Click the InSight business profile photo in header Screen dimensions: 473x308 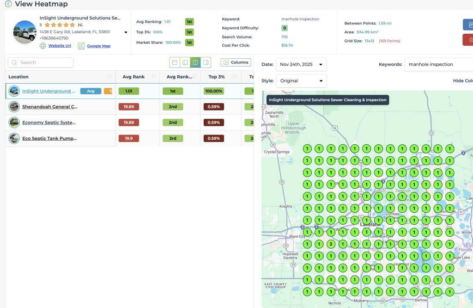pos(25,32)
